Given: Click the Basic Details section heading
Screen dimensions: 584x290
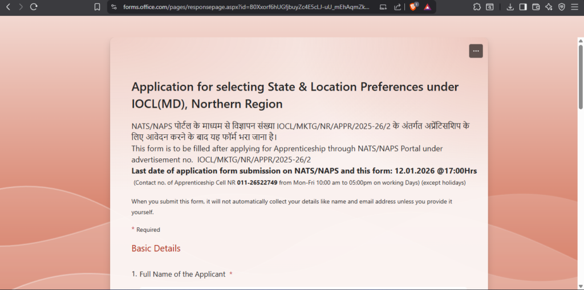Looking at the screenshot, I should pos(156,248).
